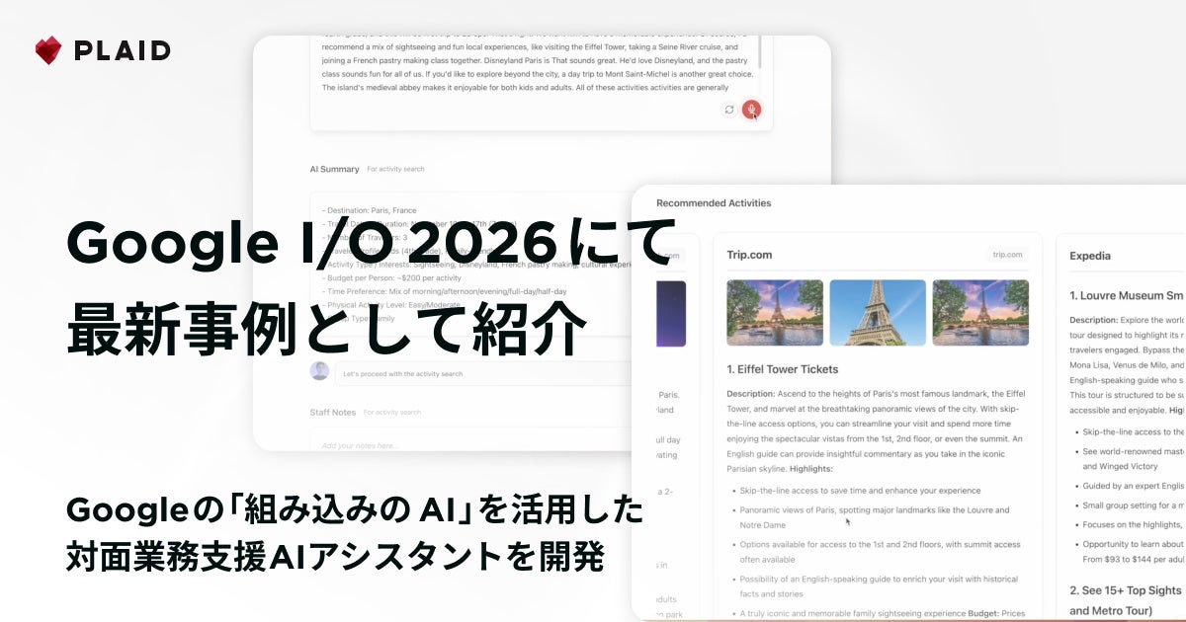Click the staff avatar beside the chat input

tap(319, 371)
